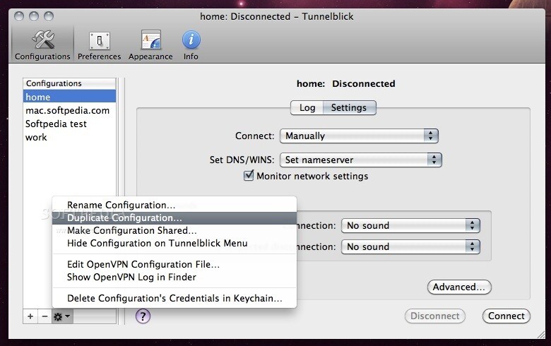Screen dimensions: 551x346
Task: Select the work configuration
Action: coord(69,137)
